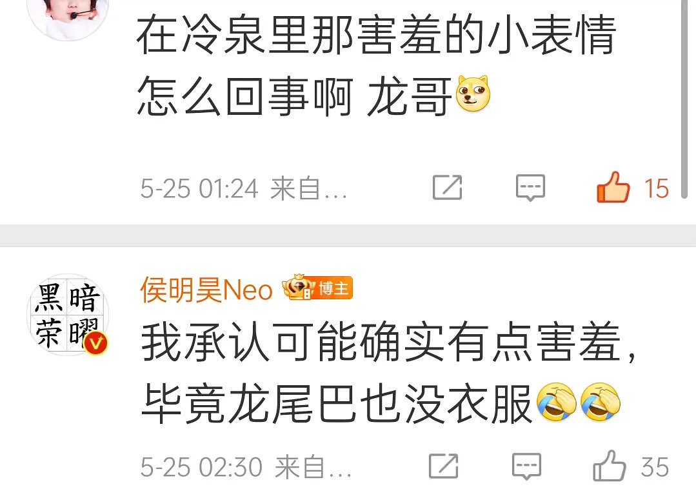Tap the like count 35
Viewport: 696px width, 498px height.
click(x=654, y=467)
